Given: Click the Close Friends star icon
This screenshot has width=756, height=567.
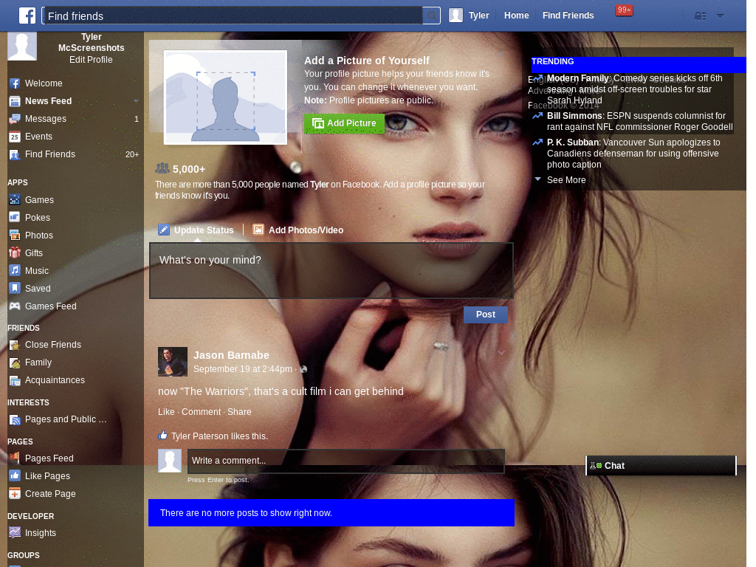Looking at the screenshot, I should [x=15, y=345].
